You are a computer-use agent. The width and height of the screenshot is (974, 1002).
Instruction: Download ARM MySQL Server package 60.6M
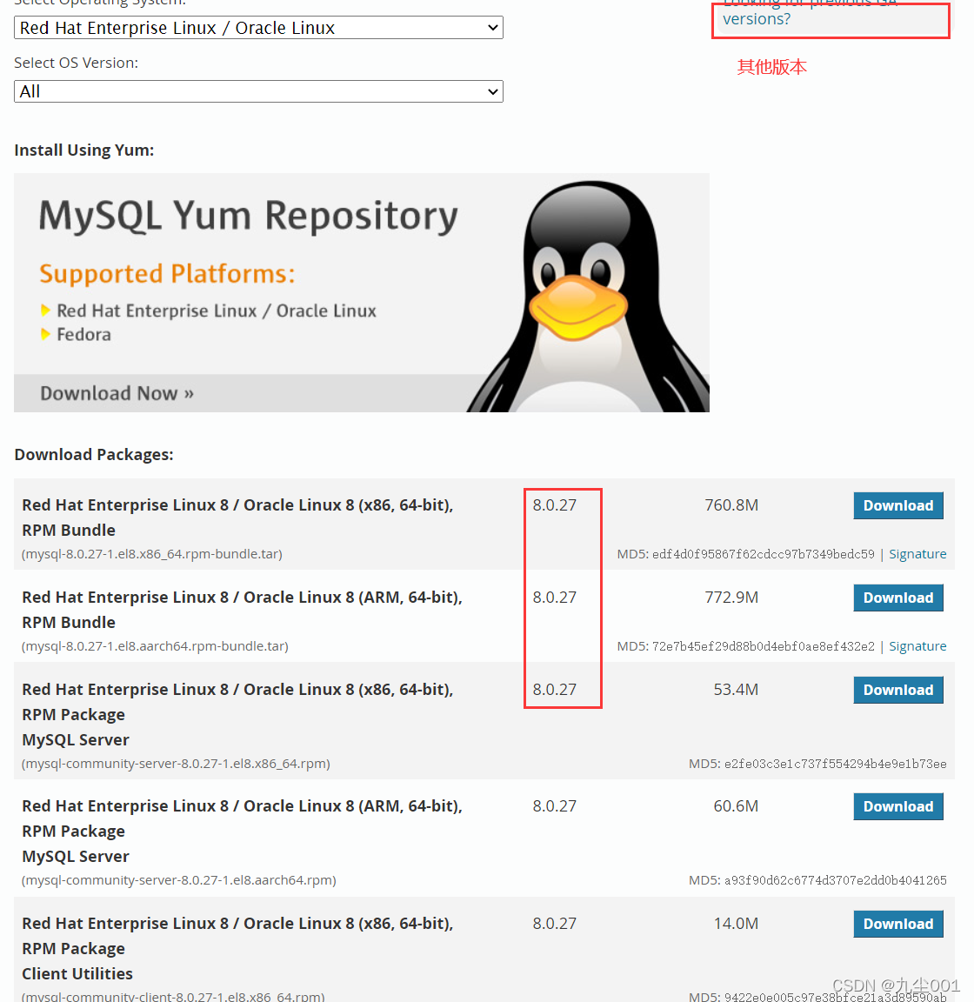(x=898, y=806)
